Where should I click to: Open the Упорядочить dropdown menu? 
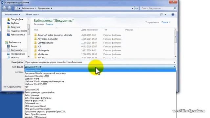(12, 14)
